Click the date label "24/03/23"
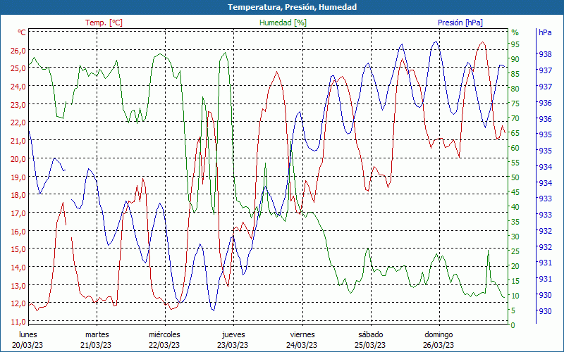Image resolution: width=564 pixels, height=352 pixels. click(302, 345)
